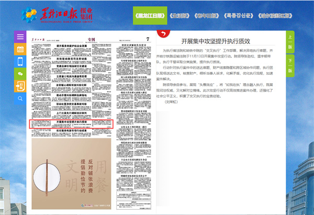Open the blue mobile phone icon
314x215 pixels.
coord(20,61)
